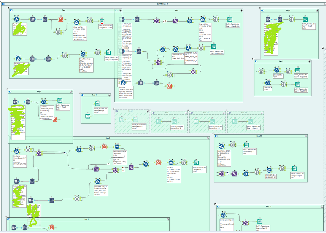Open the Connect In-DB flask tool in Req 1

[x=16, y=19]
